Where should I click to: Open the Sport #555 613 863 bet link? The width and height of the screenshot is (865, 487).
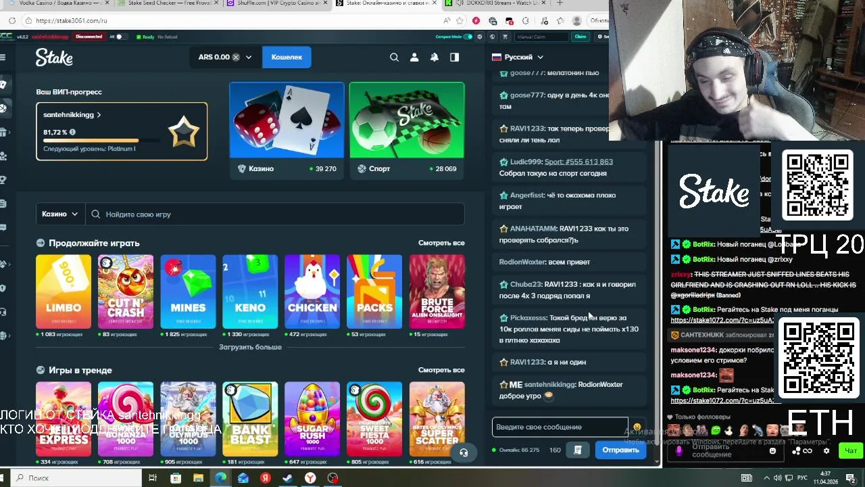pos(578,162)
